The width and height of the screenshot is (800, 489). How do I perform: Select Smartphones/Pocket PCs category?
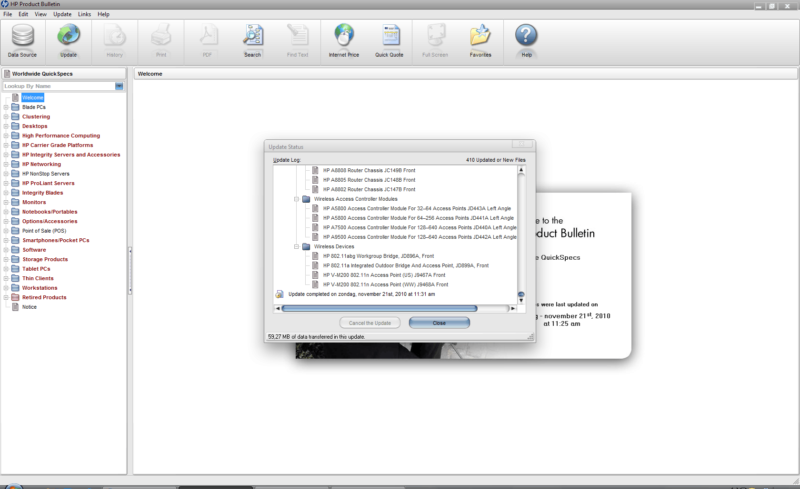[56, 240]
